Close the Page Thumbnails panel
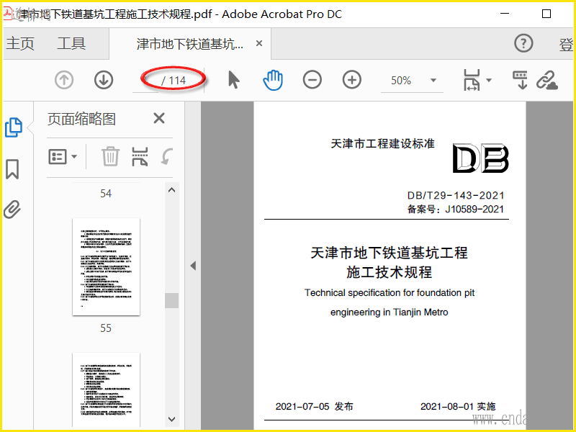The height and width of the screenshot is (432, 576). [159, 119]
